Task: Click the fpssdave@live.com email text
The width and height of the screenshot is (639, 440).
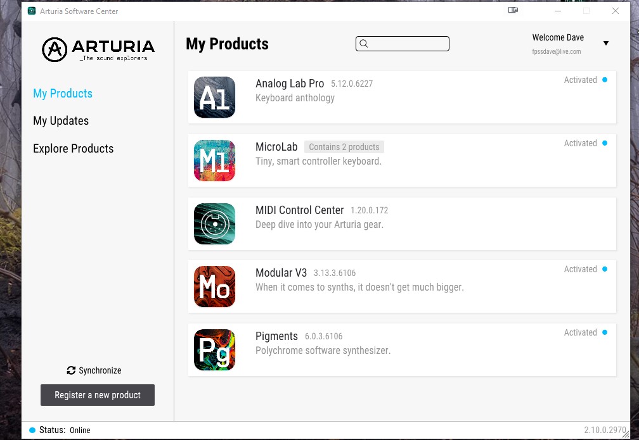Action: (x=557, y=52)
